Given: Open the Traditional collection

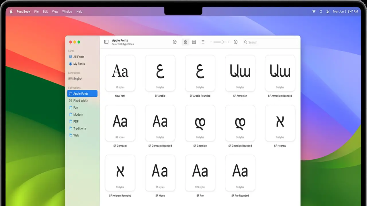Looking at the screenshot, I should tap(82, 128).
